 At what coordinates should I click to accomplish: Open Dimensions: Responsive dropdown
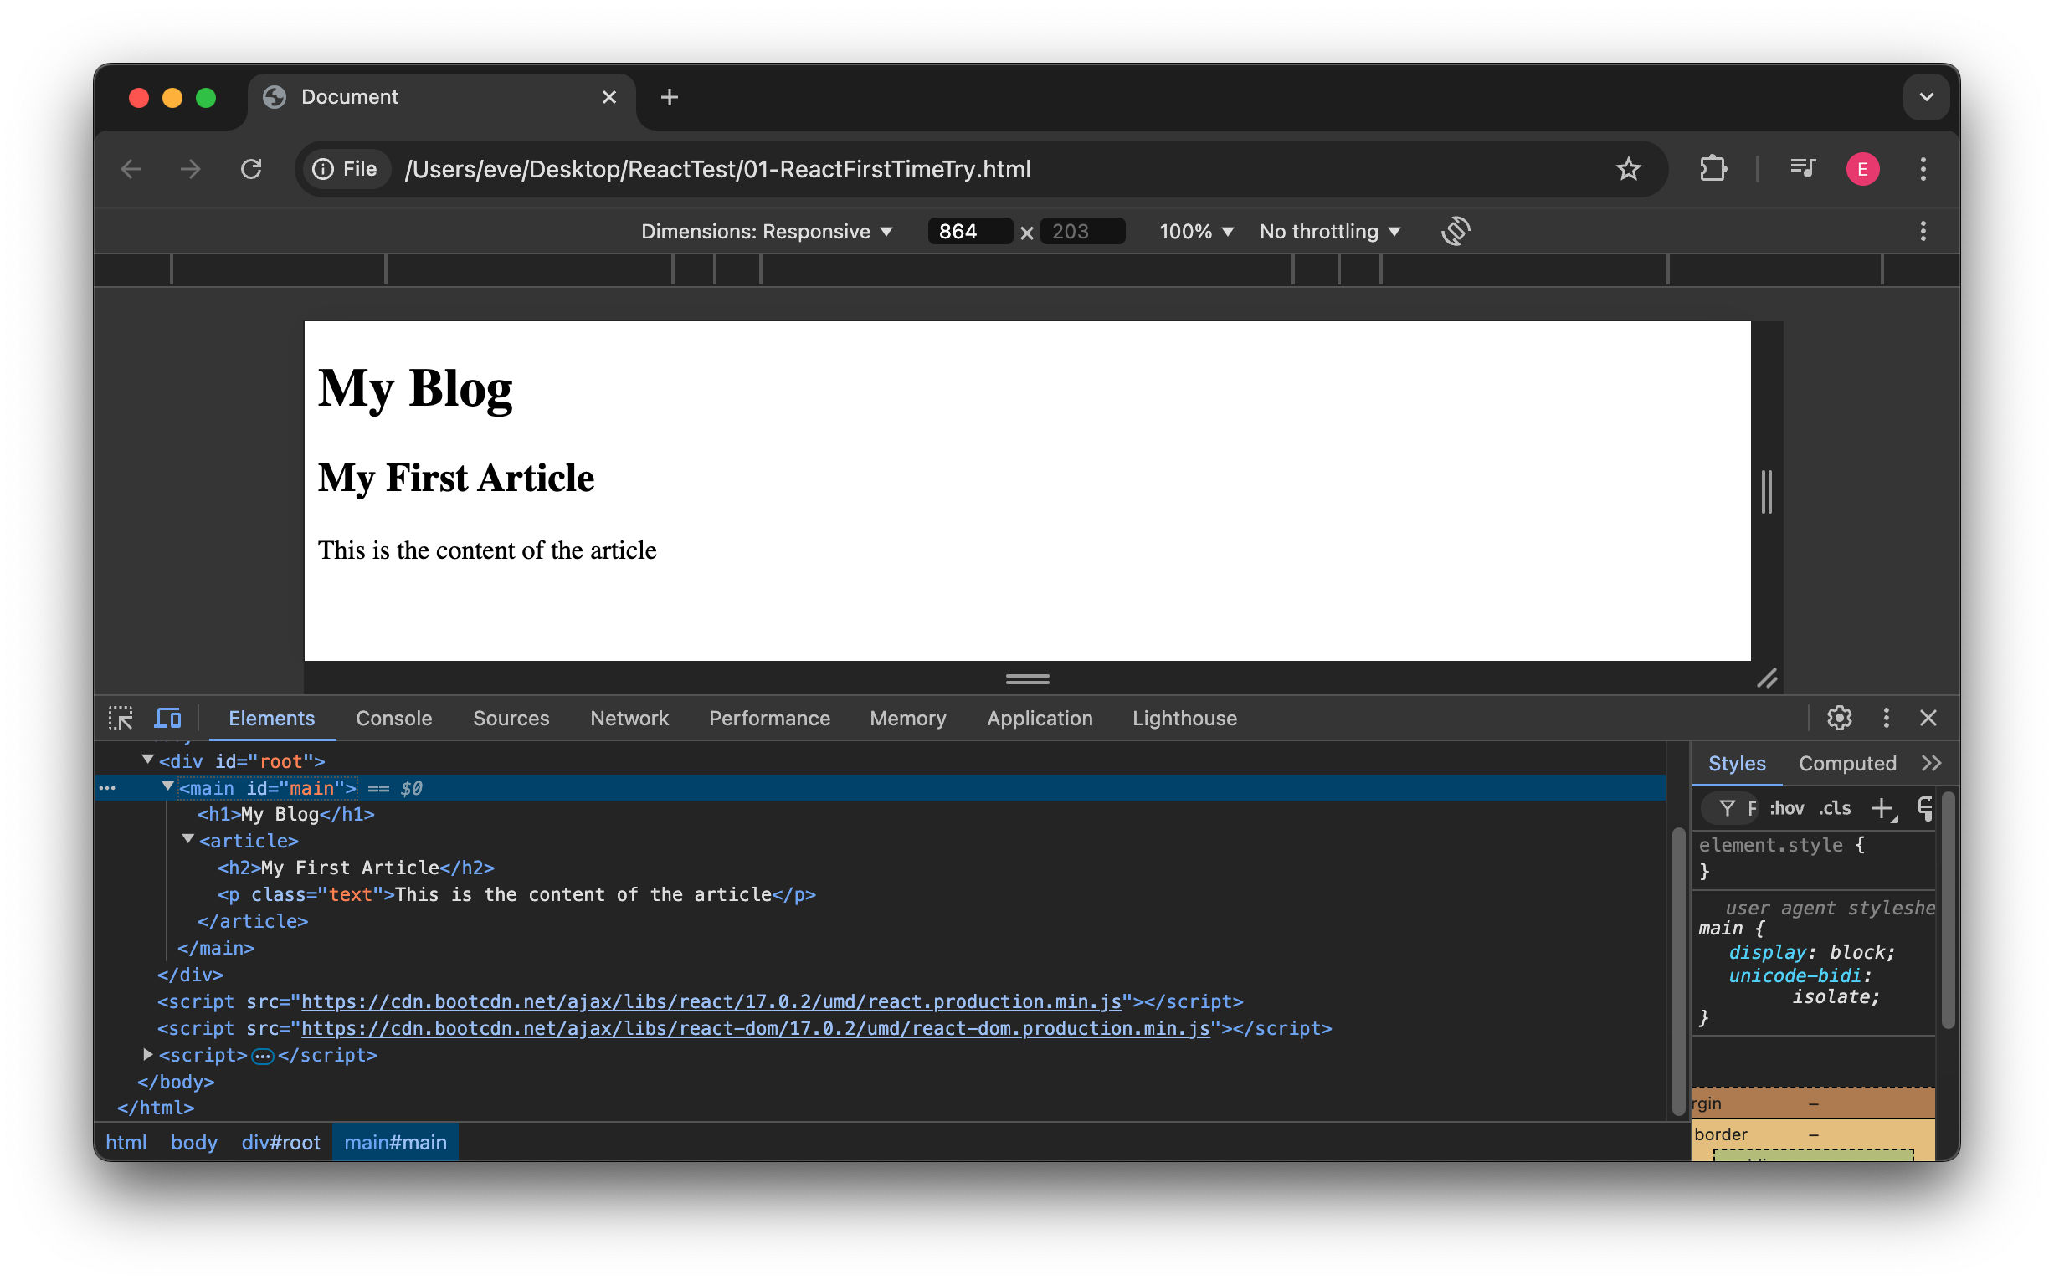tap(766, 231)
